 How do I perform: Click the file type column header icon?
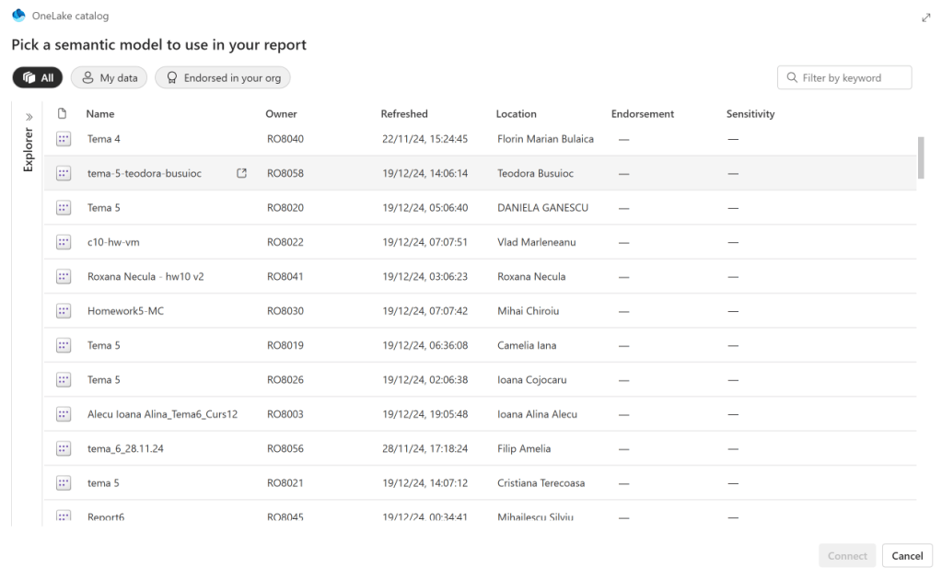(x=62, y=114)
